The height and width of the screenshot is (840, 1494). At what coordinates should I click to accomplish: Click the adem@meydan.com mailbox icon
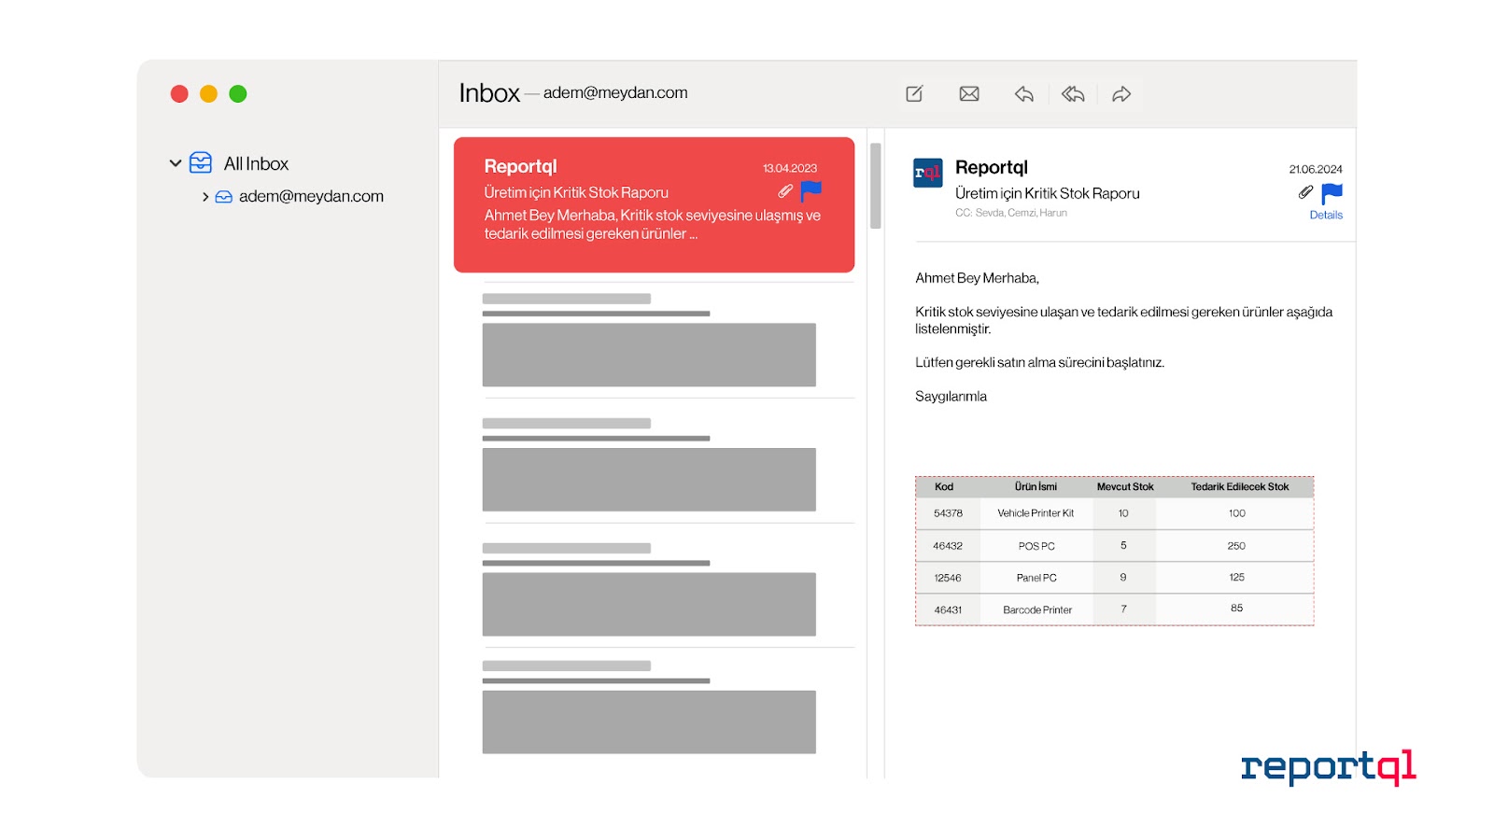point(224,197)
